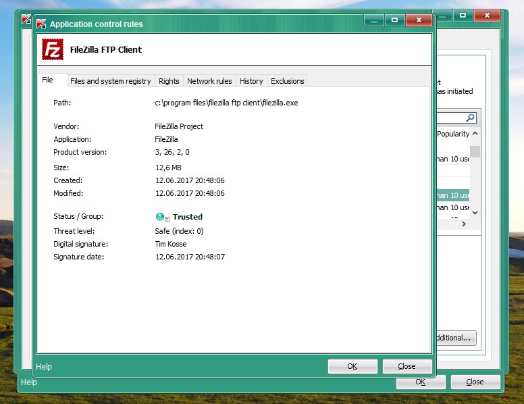Click scroll down arrow in background list

point(475,212)
